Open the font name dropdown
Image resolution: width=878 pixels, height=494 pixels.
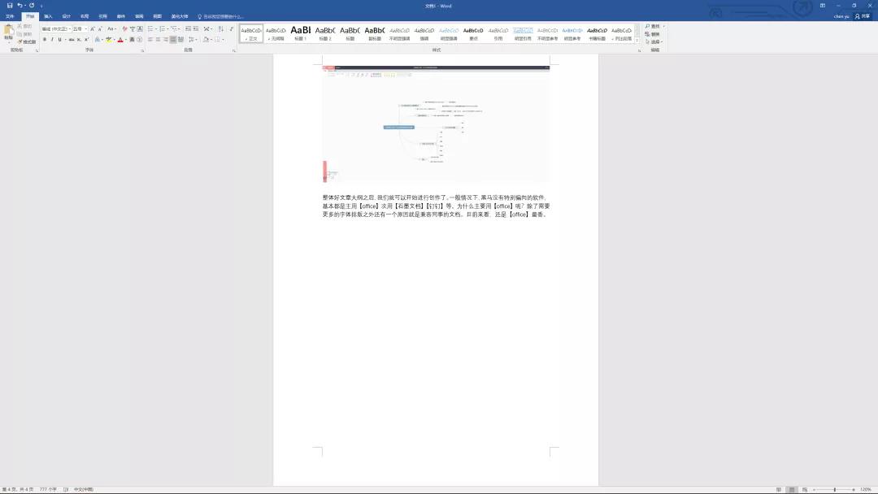[69, 28]
